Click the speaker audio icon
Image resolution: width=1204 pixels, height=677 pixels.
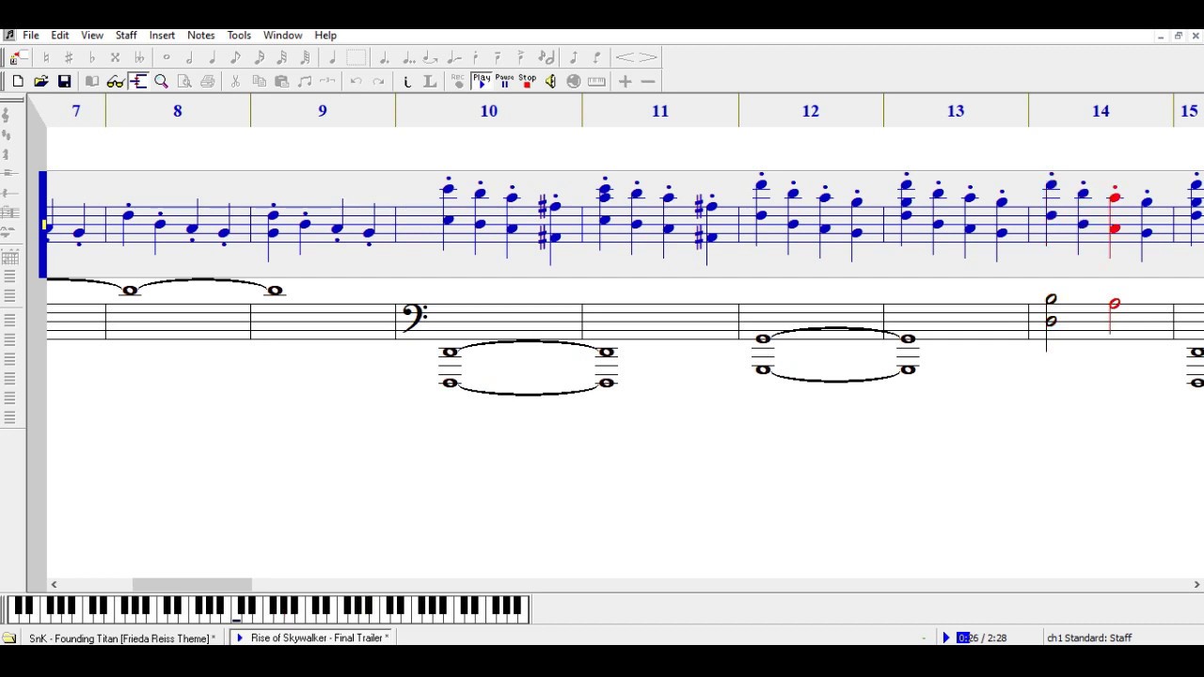click(x=550, y=82)
